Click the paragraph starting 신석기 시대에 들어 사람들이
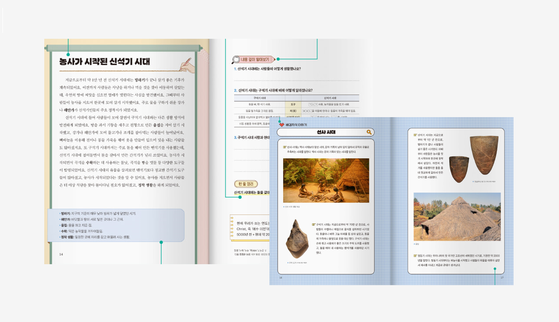559x322 pixels. (x=122, y=151)
